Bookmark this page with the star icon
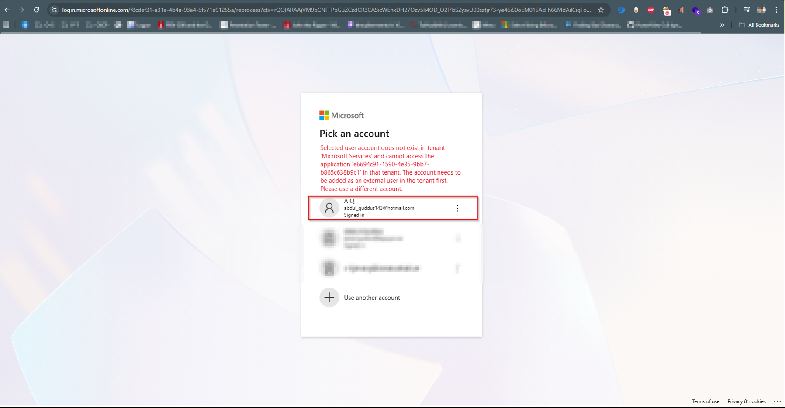The image size is (785, 408). [601, 10]
